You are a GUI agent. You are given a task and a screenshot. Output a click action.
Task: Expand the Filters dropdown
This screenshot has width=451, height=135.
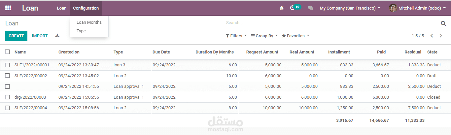coord(236,36)
